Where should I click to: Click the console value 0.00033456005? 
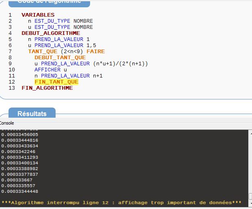tap(20, 134)
